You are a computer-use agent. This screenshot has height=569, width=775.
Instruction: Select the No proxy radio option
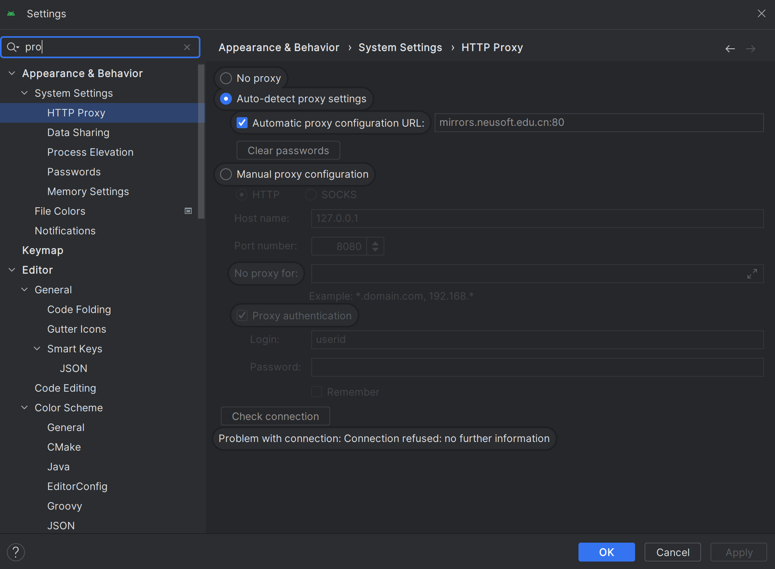[x=226, y=78]
